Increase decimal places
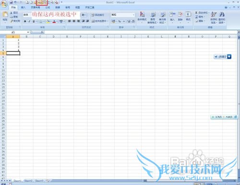240x185 pixels. (129, 21)
